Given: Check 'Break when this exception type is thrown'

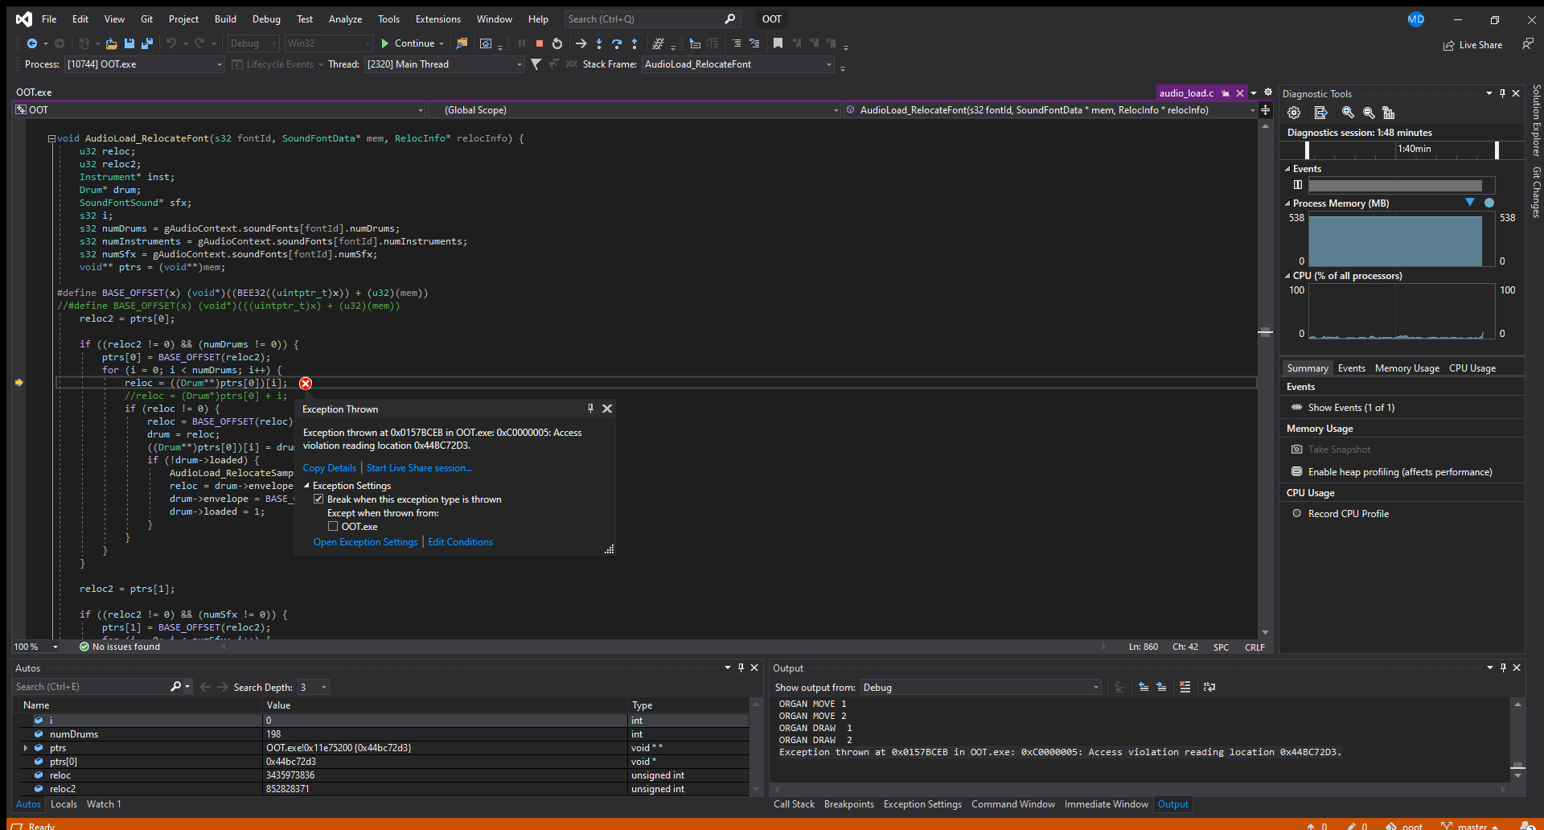Looking at the screenshot, I should (x=319, y=499).
